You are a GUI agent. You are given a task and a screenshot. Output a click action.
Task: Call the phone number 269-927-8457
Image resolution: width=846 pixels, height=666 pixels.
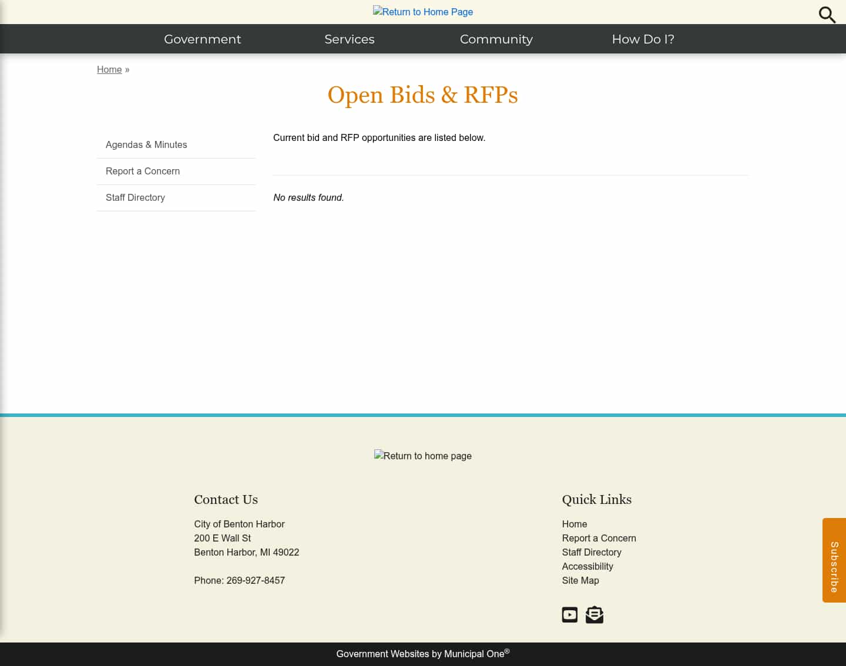pos(256,580)
